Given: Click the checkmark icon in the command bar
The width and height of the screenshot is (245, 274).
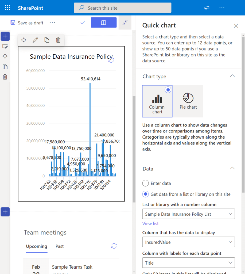Looking at the screenshot, I should click(x=83, y=22).
